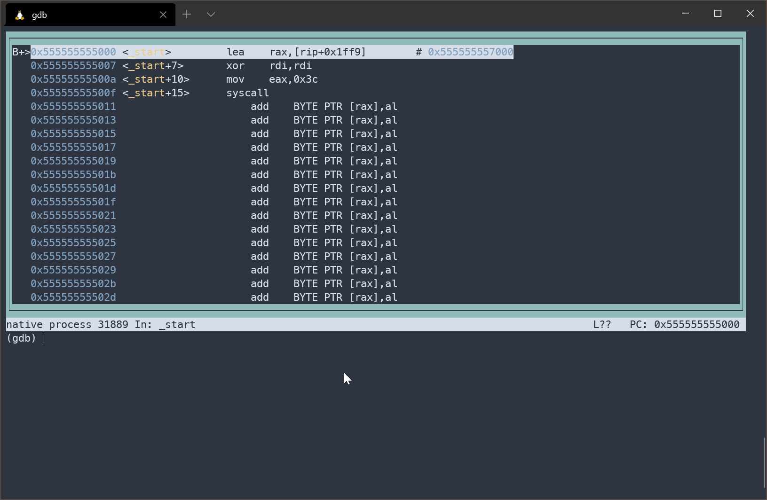This screenshot has width=767, height=500.
Task: Click the B+> breakpoint marker
Action: coord(21,52)
